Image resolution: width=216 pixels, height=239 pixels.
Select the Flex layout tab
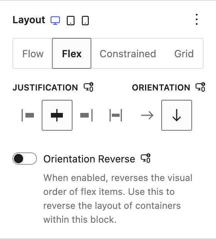(x=72, y=53)
